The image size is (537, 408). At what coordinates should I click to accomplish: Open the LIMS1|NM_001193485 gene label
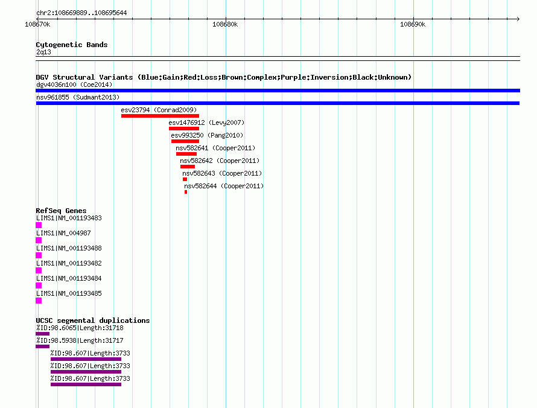pyautogui.click(x=69, y=293)
